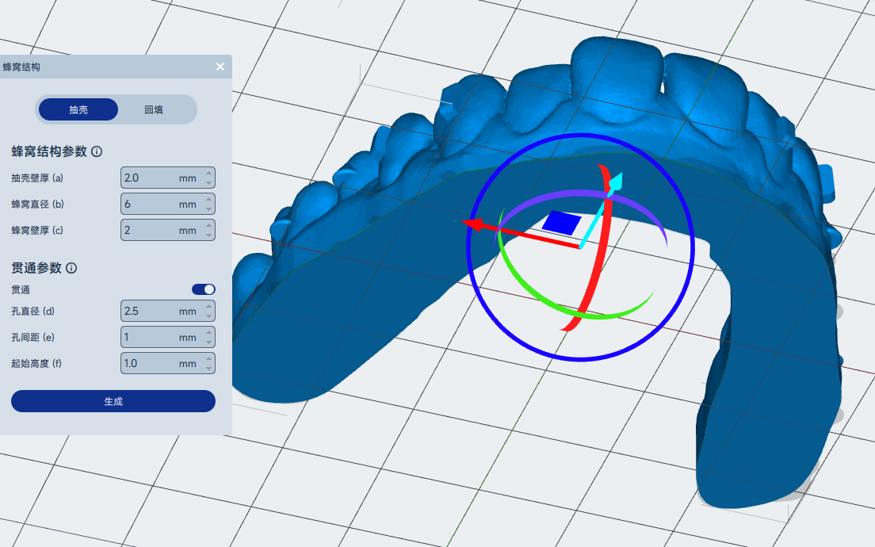875x547 pixels.
Task: Focus the 抽壳壁厚 (a) input field
Action: point(167,178)
